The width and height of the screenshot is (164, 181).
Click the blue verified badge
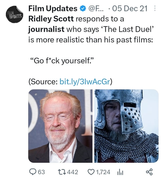coord(83,8)
